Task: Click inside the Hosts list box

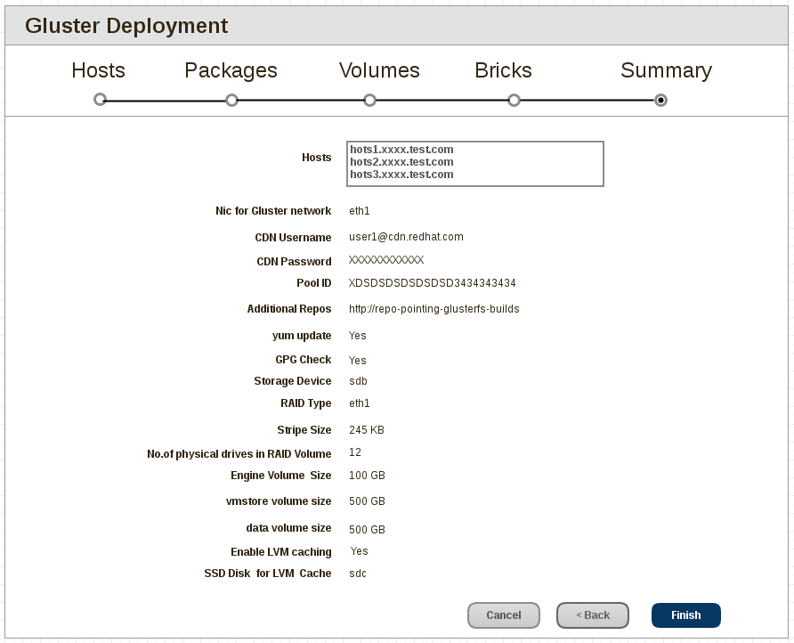Action: click(475, 164)
